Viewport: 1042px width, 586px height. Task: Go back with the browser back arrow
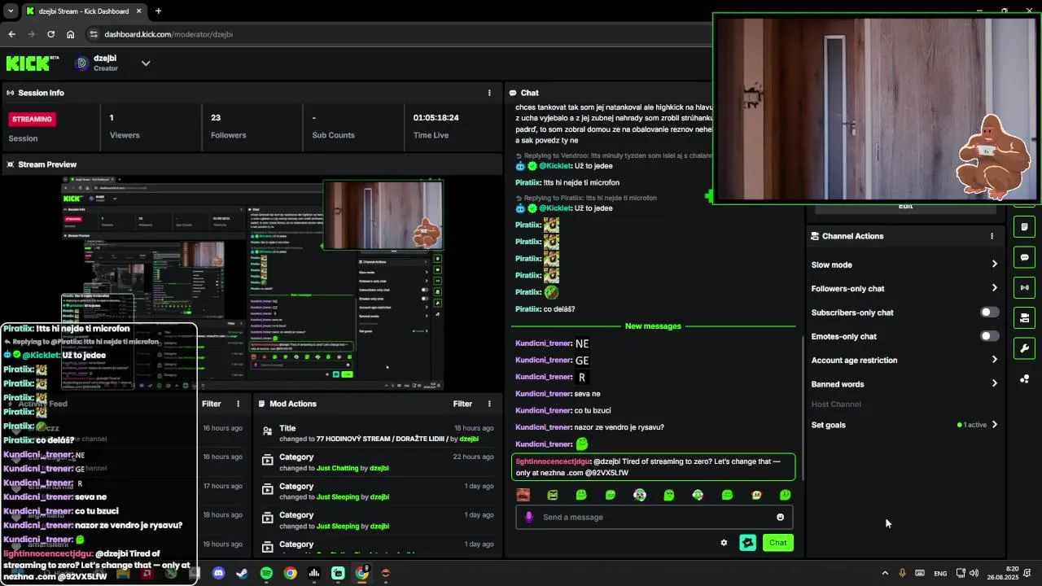11,34
